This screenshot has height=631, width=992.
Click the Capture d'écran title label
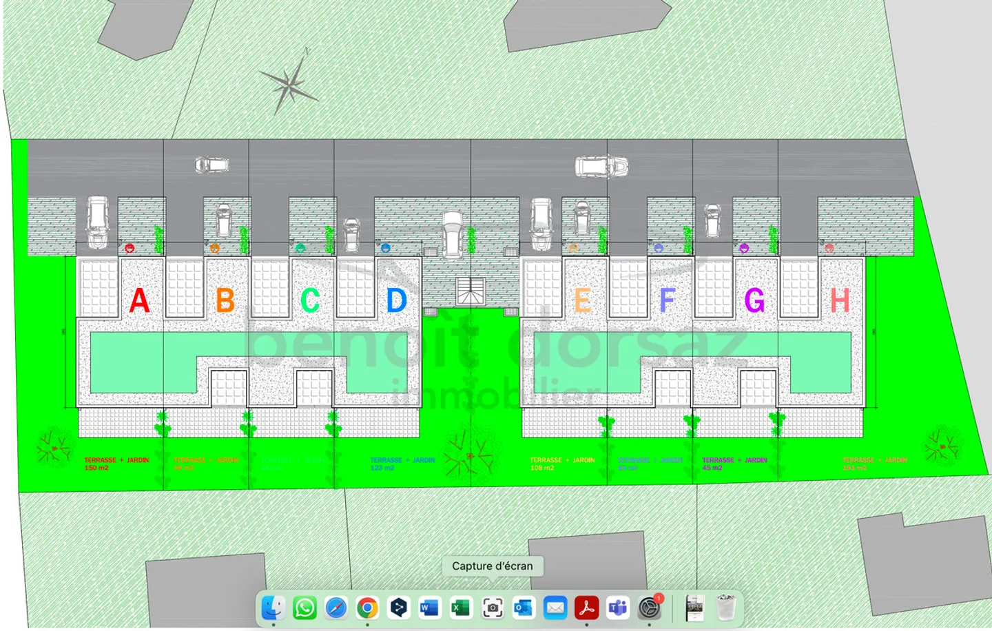pos(493,566)
